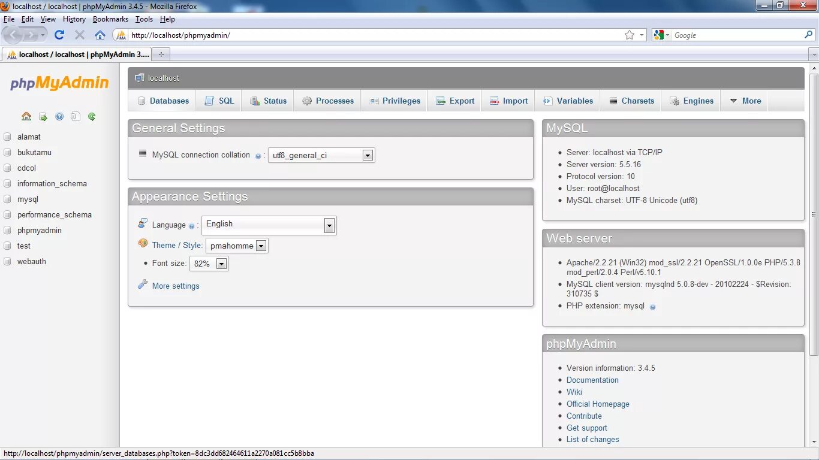The height and width of the screenshot is (460, 819).
Task: Open the Export tab
Action: (x=454, y=101)
